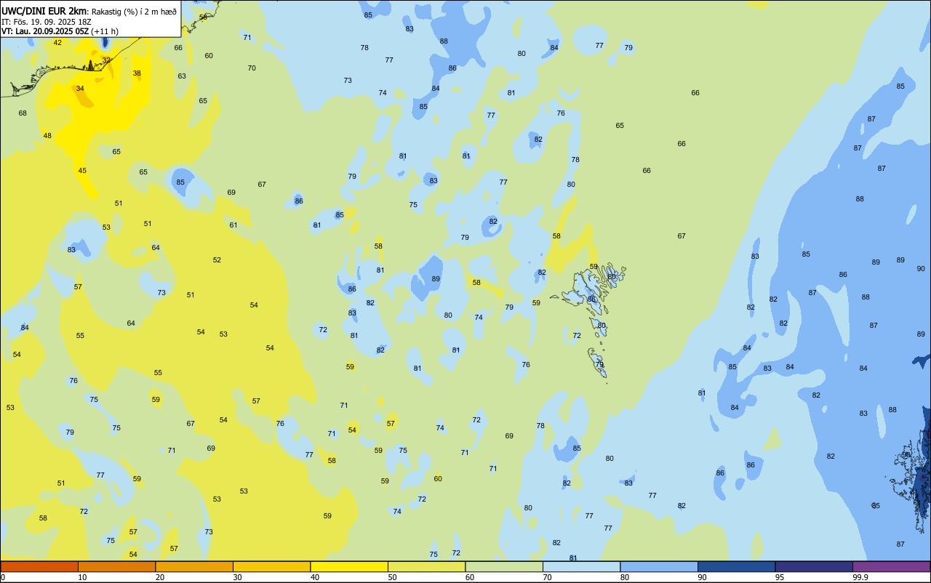Select the 90–95 dark blue legend swatch
Viewport: 931px width, 583px height.
736,566
